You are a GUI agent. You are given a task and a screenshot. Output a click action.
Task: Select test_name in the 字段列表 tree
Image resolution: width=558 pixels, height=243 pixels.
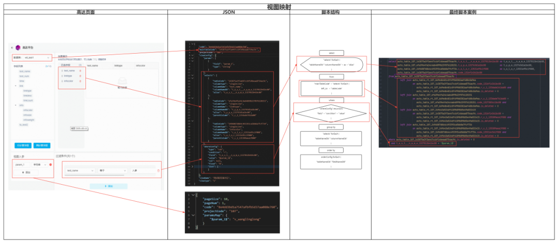click(x=25, y=71)
